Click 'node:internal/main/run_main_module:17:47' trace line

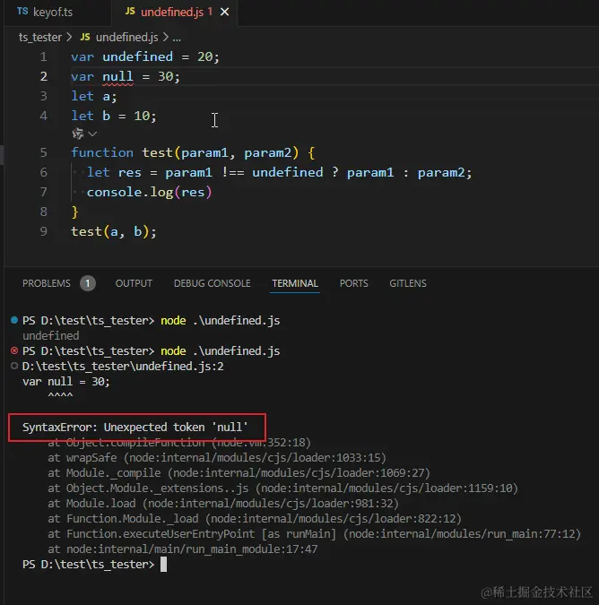coord(192,549)
